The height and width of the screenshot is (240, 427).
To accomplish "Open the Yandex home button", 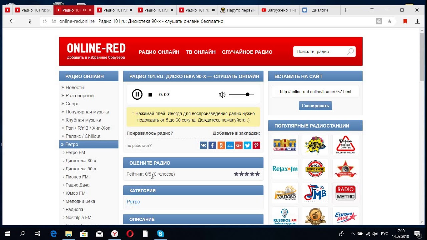I will 30,21.
